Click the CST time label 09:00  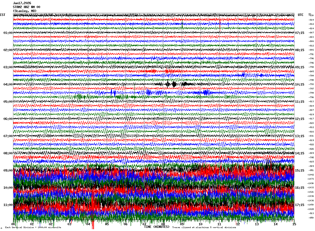tap(8, 171)
